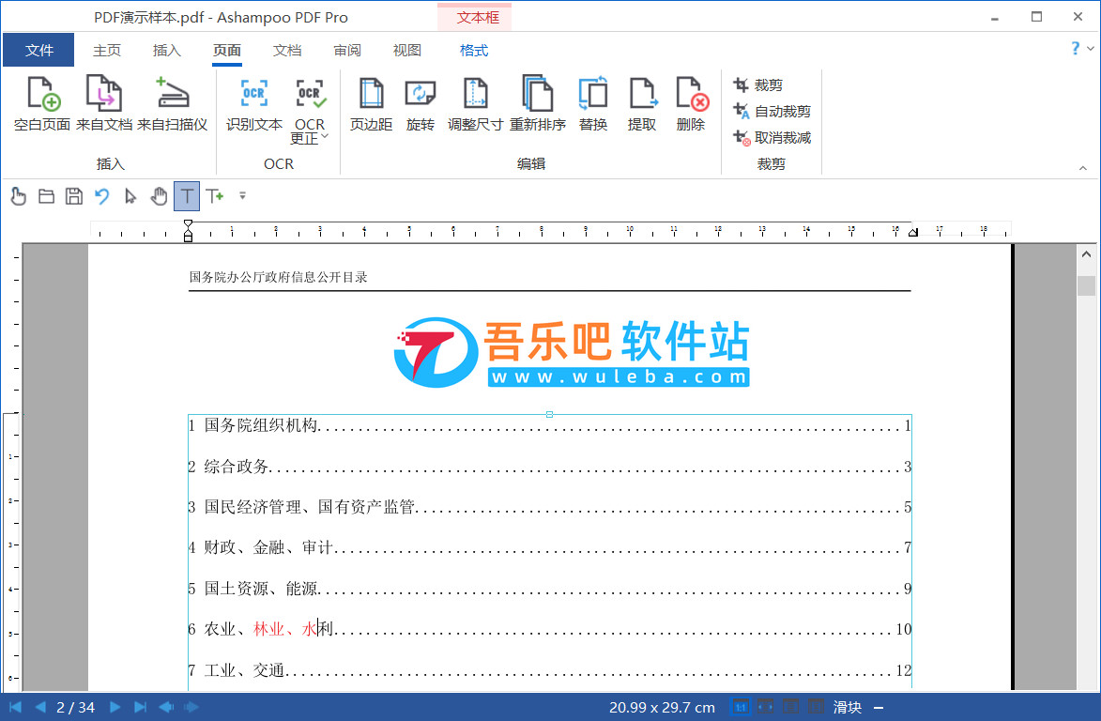
Task: Set zoom to actual size 1:1
Action: (x=740, y=707)
